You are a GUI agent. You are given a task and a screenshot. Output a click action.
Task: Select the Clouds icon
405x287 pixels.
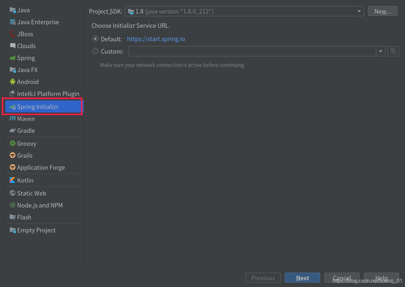point(13,46)
